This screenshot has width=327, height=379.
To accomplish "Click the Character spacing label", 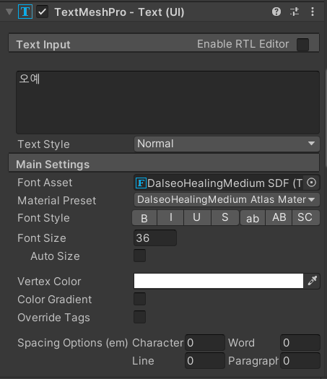I will [x=158, y=343].
